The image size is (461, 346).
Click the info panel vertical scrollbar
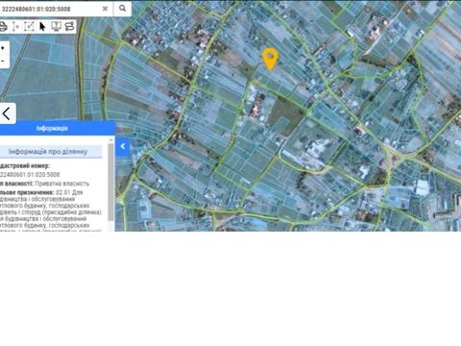(110, 183)
